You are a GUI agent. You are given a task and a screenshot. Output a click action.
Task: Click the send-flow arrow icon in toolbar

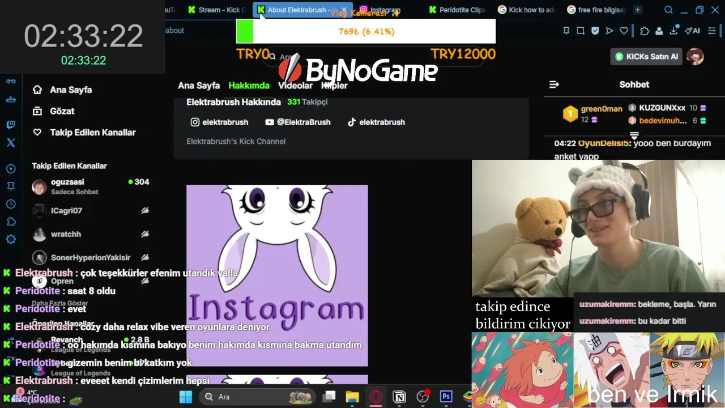609,31
